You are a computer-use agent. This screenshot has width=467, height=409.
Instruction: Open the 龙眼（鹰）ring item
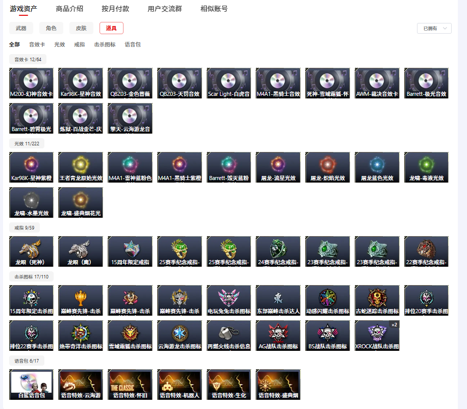[81, 251]
